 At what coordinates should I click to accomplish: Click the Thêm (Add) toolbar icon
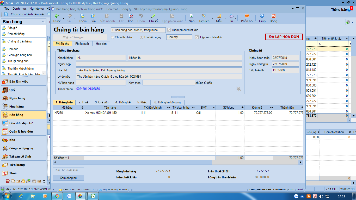(x=83, y=16)
